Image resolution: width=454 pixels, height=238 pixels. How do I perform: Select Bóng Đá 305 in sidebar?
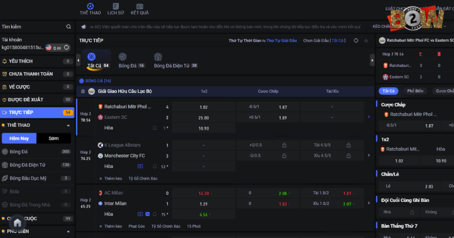pyautogui.click(x=37, y=152)
